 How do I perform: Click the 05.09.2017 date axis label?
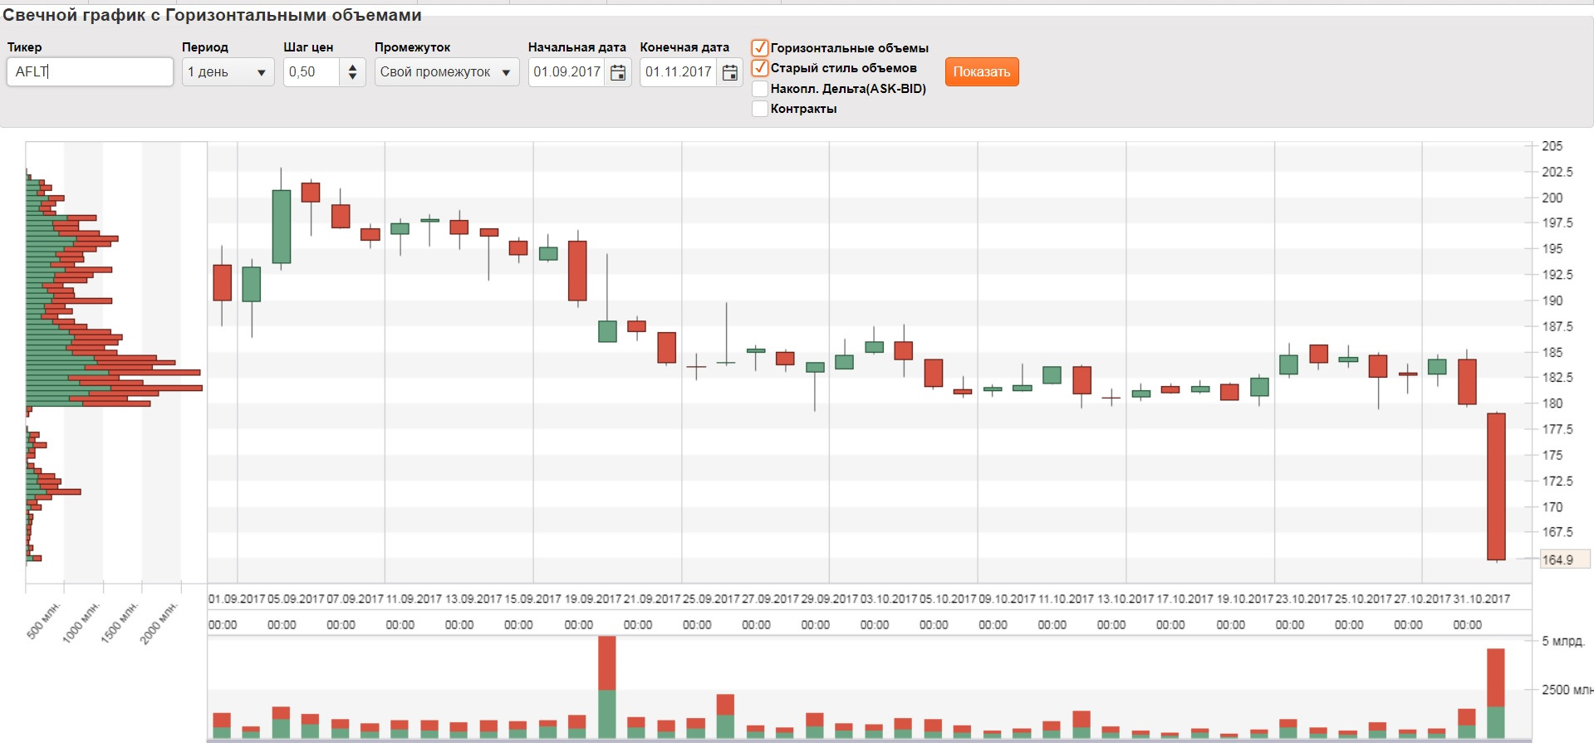click(296, 599)
